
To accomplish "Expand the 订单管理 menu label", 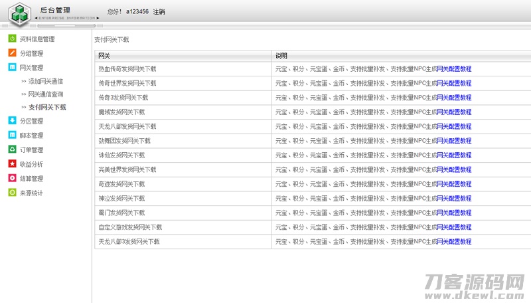I will tap(31, 150).
